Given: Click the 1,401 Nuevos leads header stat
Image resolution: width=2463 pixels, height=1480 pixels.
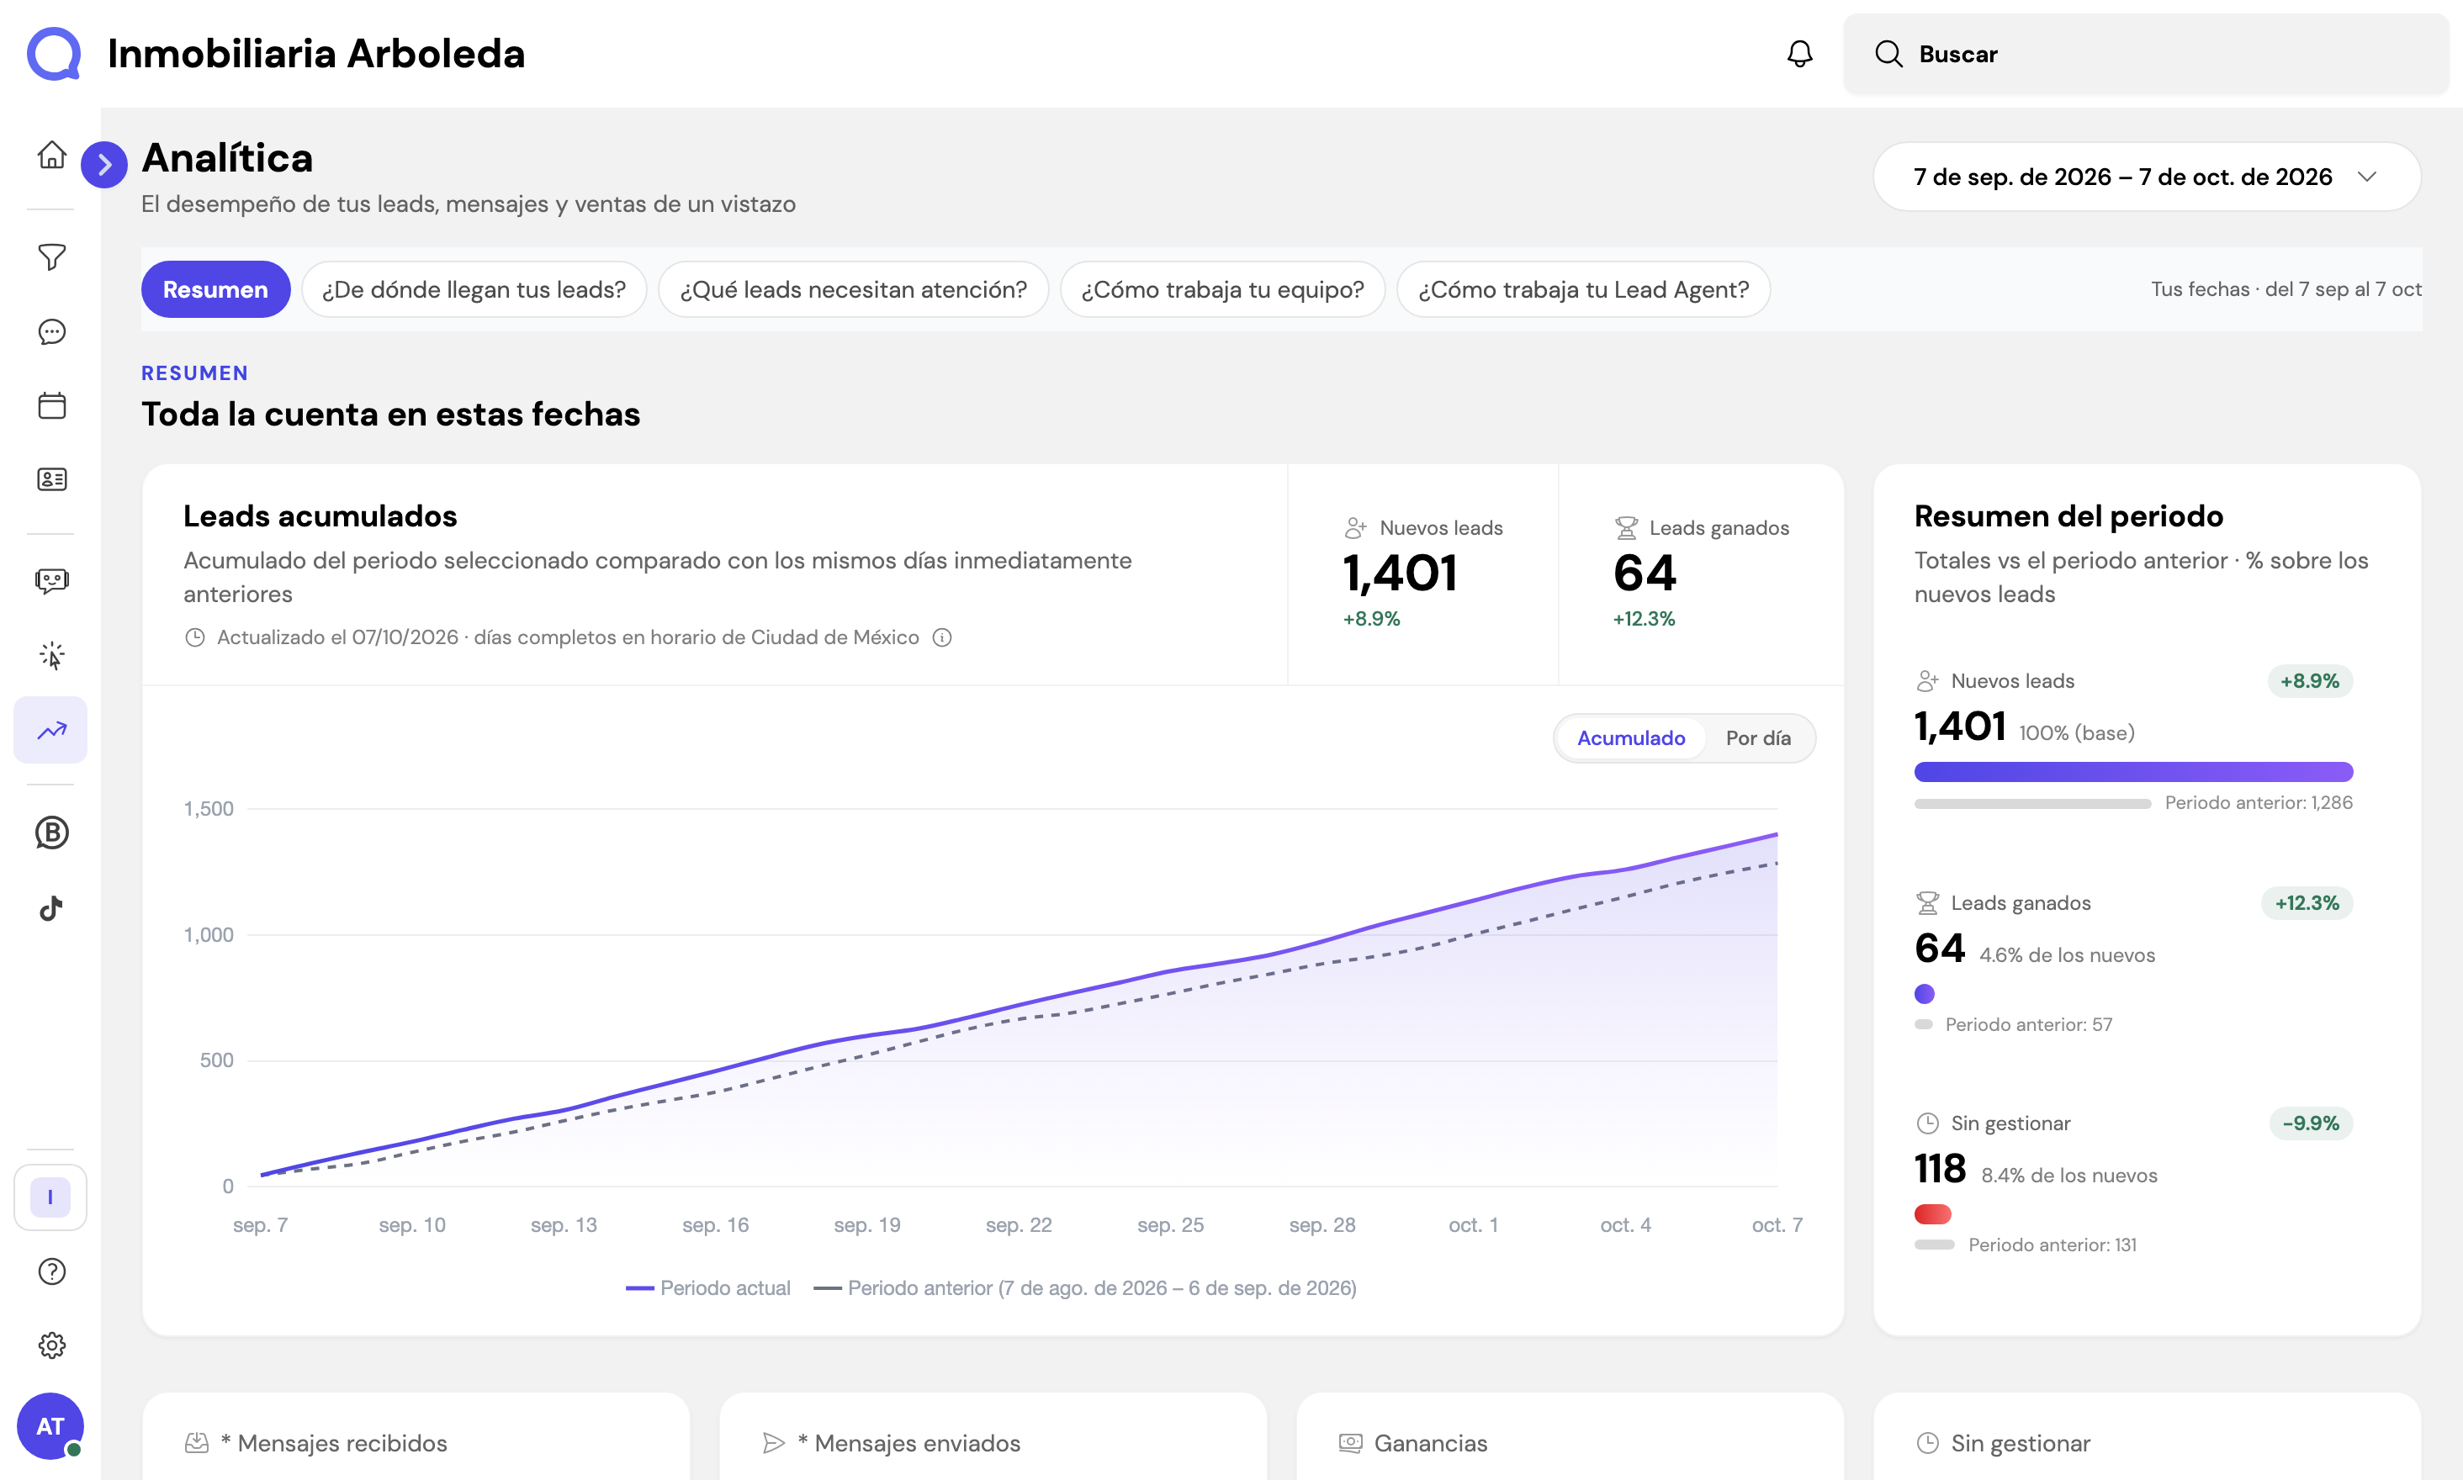Looking at the screenshot, I should click(x=1401, y=573).
